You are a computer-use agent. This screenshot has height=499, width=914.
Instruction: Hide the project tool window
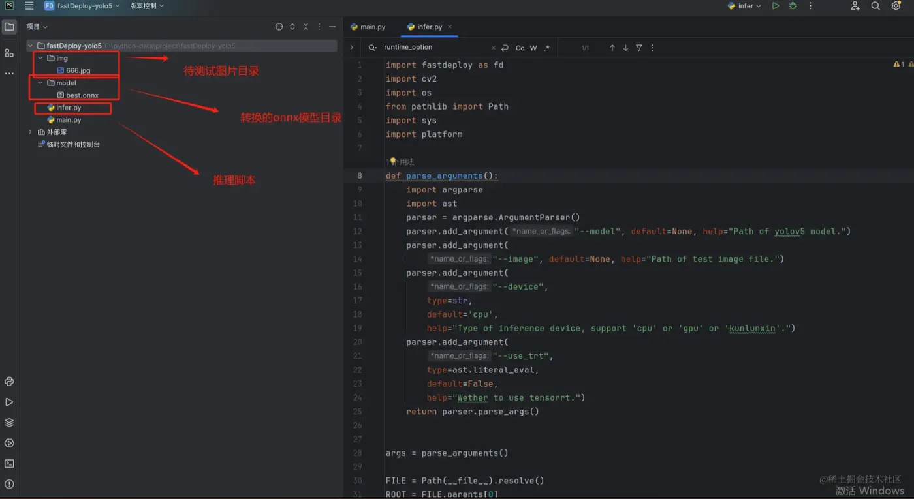point(332,27)
